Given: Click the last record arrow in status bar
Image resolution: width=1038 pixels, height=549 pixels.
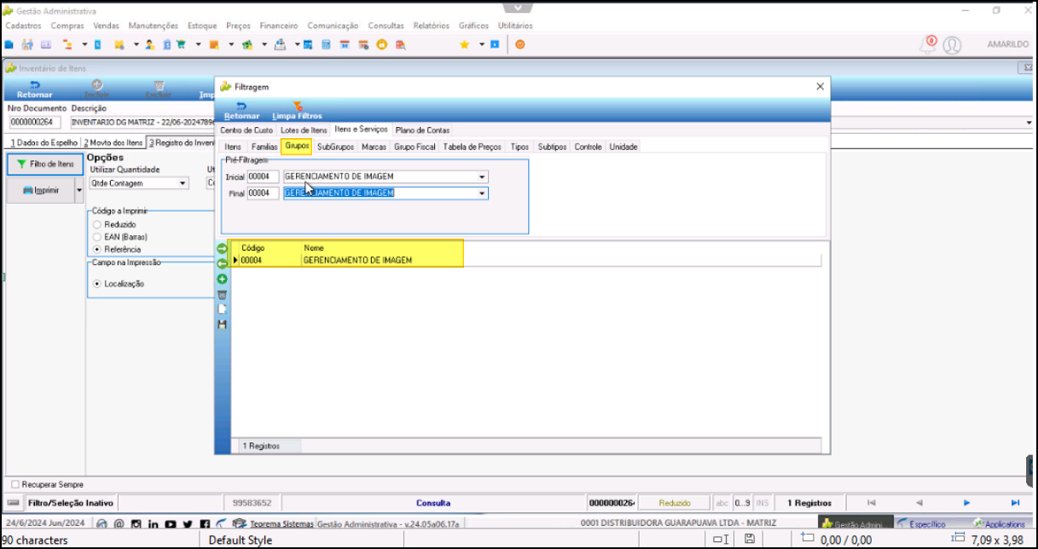Looking at the screenshot, I should point(1015,503).
